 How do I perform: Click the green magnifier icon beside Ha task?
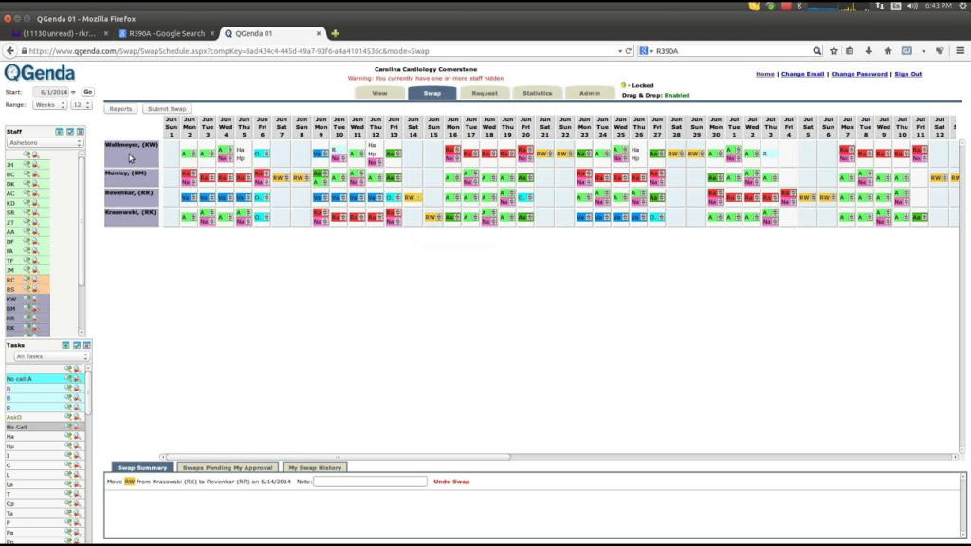tap(68, 436)
